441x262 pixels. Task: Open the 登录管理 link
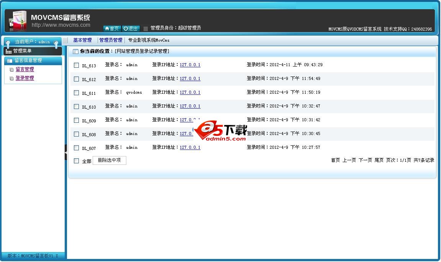point(25,78)
